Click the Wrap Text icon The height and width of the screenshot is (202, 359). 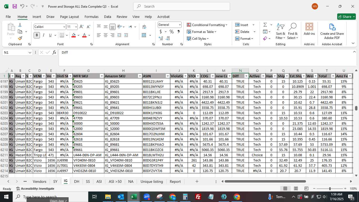coord(144,27)
